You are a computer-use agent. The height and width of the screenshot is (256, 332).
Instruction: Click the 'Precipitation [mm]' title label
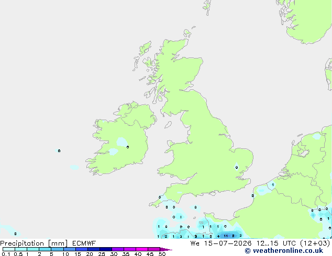pyautogui.click(x=34, y=243)
